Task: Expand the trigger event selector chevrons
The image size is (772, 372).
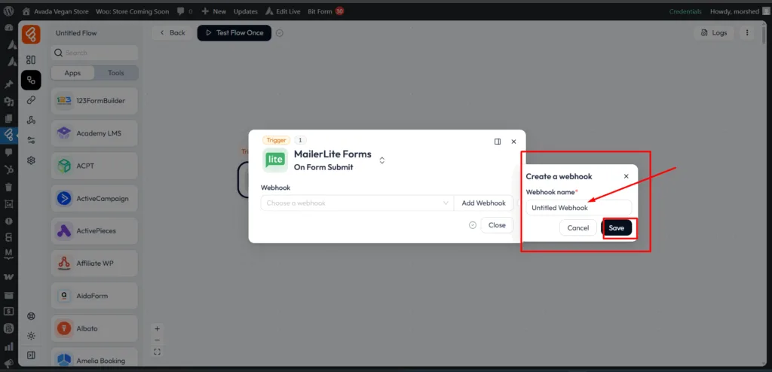Action: (382, 160)
